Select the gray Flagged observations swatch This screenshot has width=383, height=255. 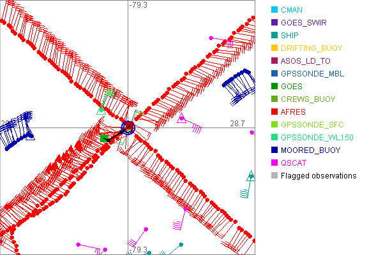pos(274,176)
